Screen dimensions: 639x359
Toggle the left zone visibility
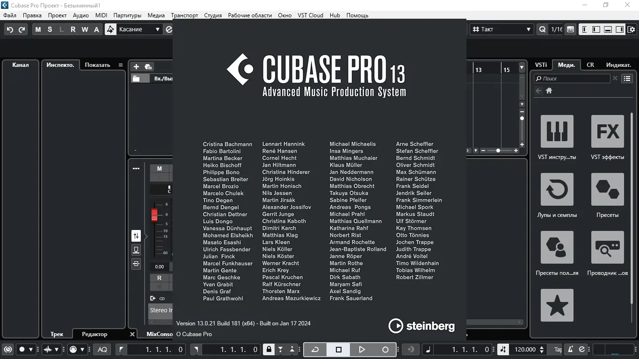pos(596,29)
